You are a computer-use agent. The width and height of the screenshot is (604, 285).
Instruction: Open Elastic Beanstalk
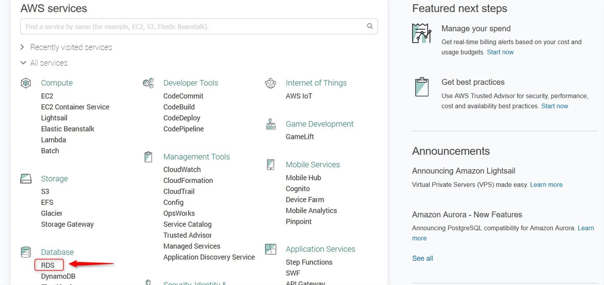coord(68,129)
